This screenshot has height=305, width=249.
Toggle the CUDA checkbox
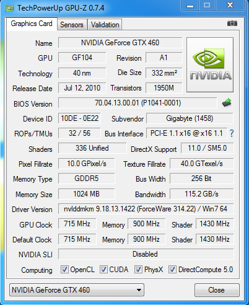click(x=103, y=270)
